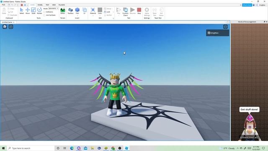Activate the Scale tool
268x151 pixels.
(33, 11)
